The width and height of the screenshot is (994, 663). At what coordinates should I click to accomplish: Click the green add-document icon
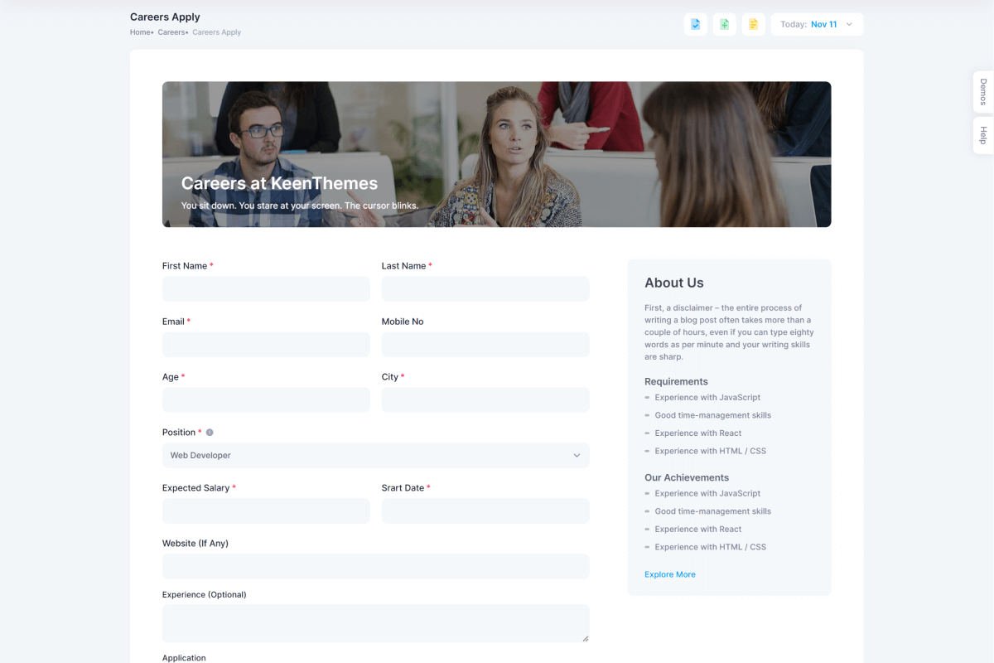[x=724, y=24]
